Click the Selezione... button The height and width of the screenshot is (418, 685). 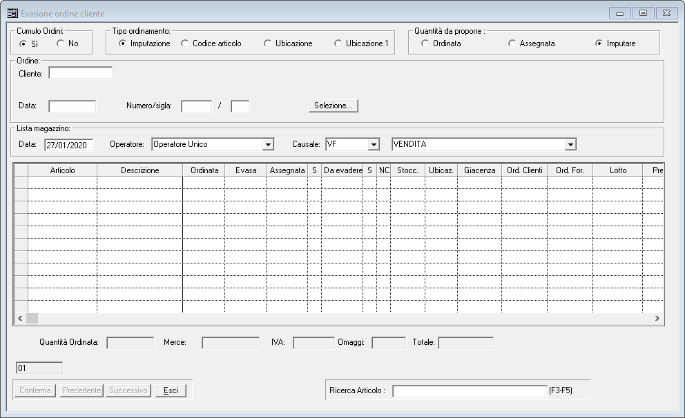[x=334, y=106]
